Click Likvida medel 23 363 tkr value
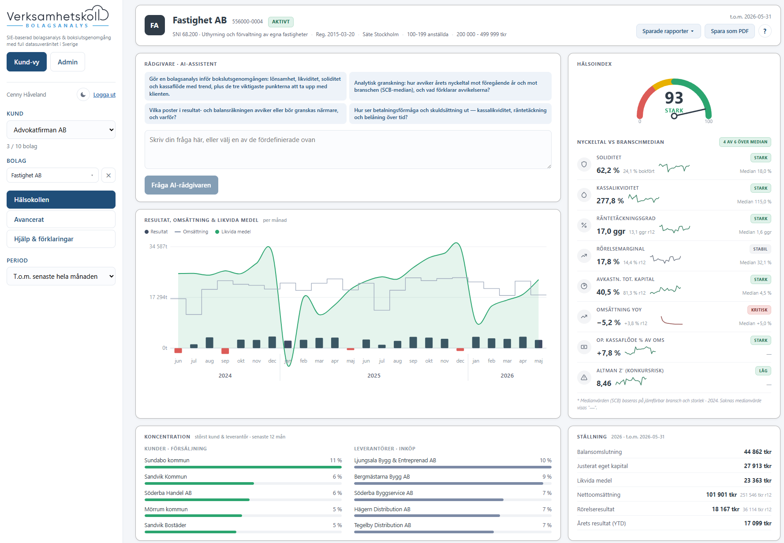This screenshot has width=784, height=543. [x=758, y=480]
